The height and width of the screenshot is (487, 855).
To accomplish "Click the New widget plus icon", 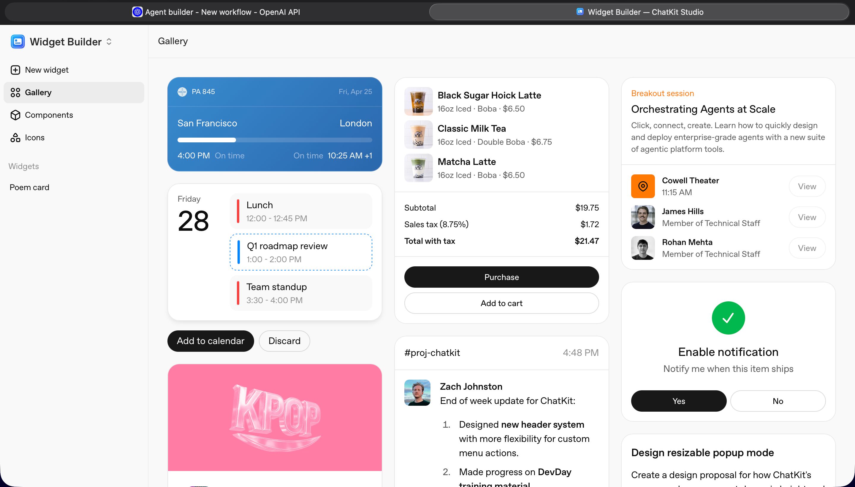I will 15,70.
